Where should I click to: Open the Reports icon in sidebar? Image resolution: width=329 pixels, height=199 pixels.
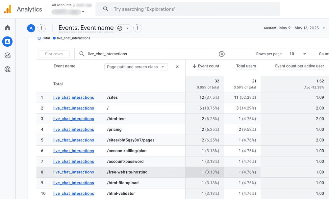7,42
